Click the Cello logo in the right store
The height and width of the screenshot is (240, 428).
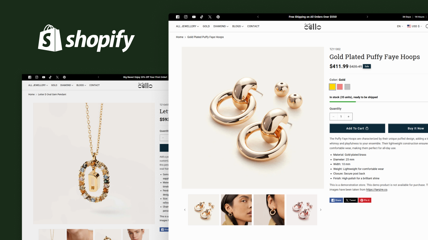pos(312,26)
